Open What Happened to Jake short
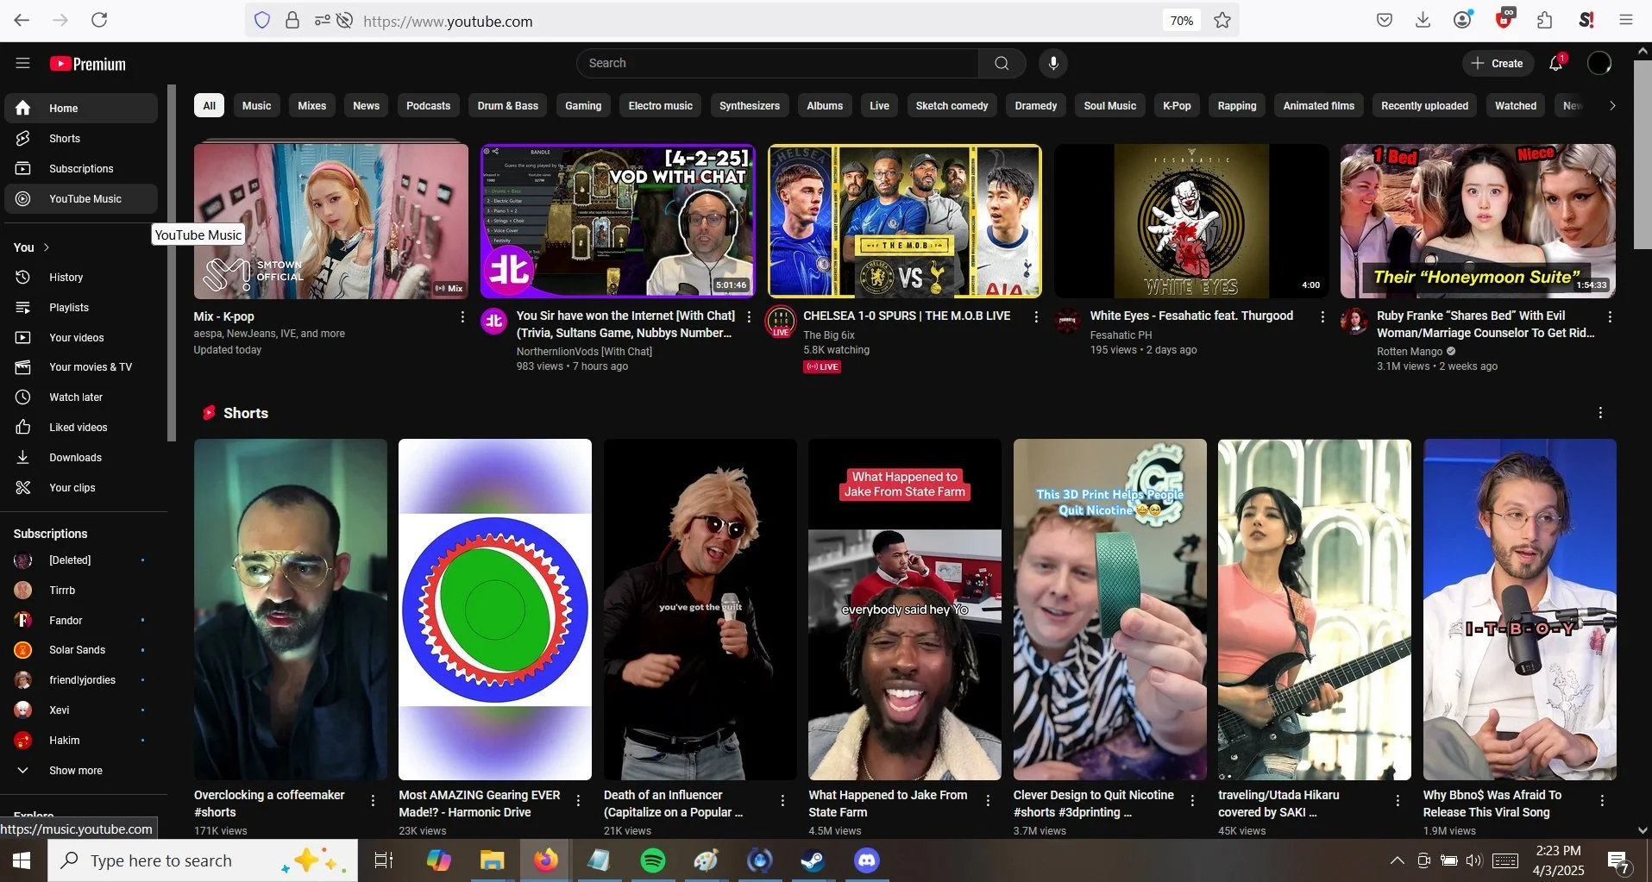 tap(905, 610)
